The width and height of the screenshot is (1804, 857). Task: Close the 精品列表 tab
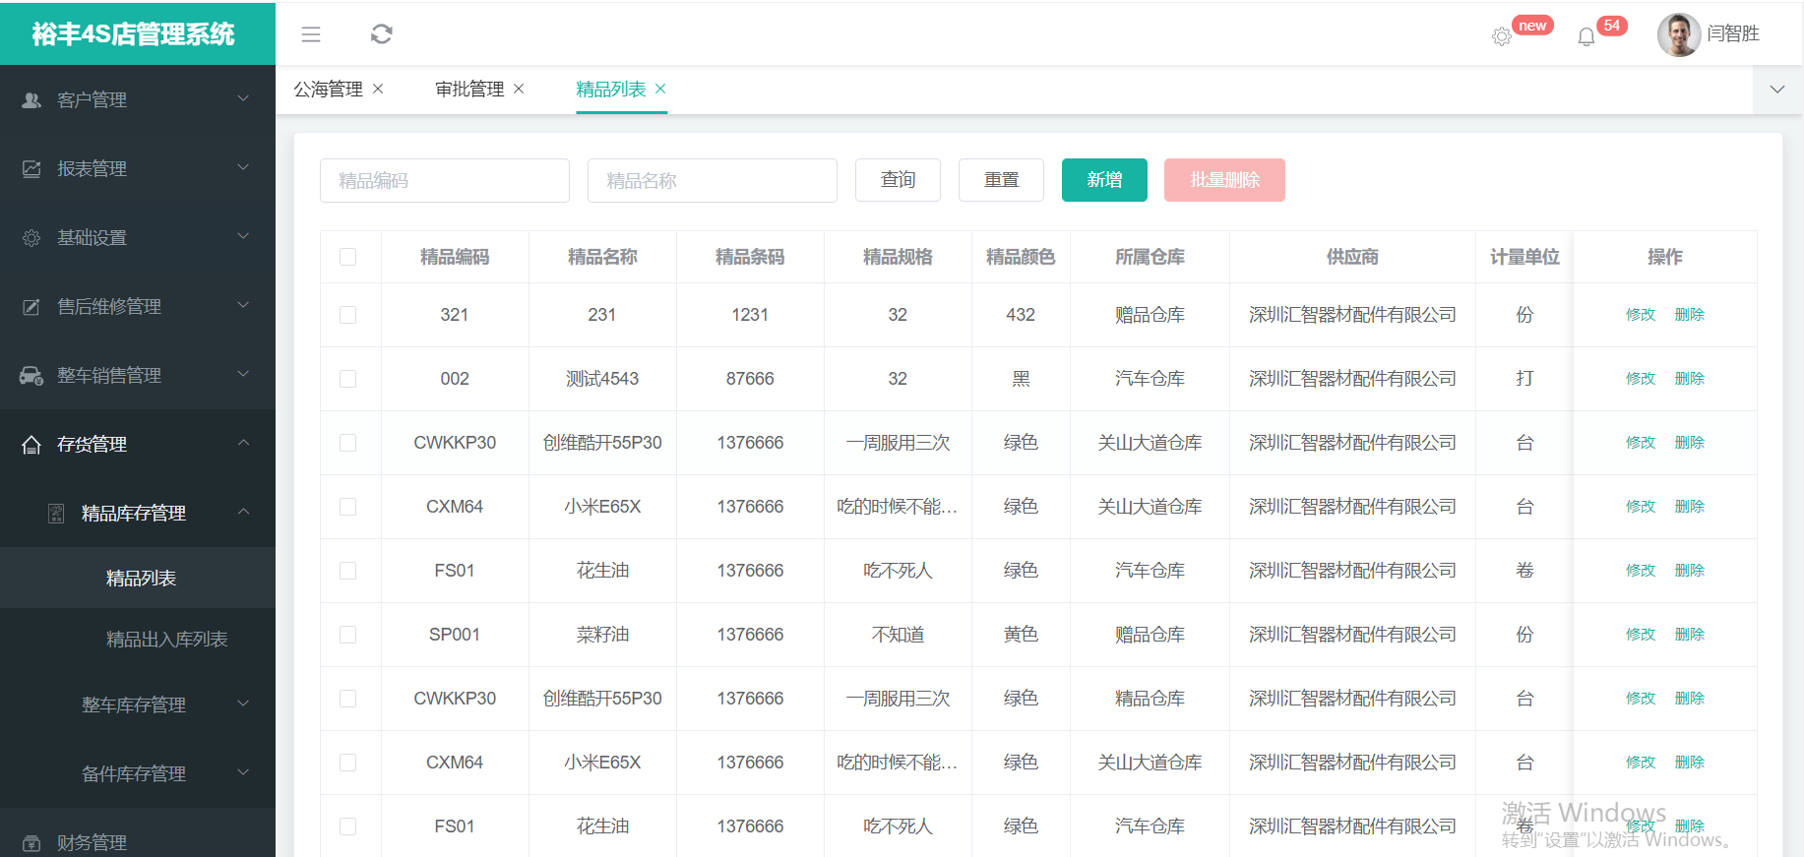660,89
